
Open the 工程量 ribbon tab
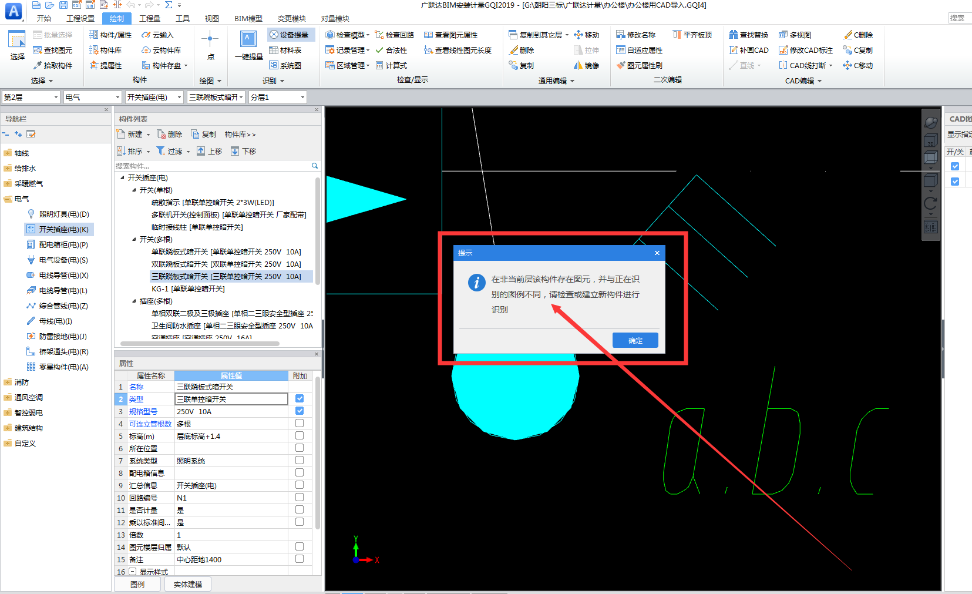(150, 18)
